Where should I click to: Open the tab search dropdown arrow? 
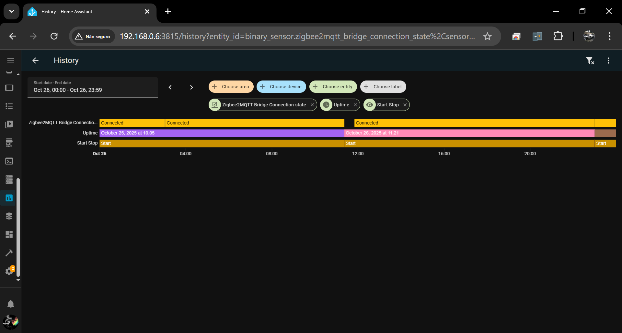[12, 12]
